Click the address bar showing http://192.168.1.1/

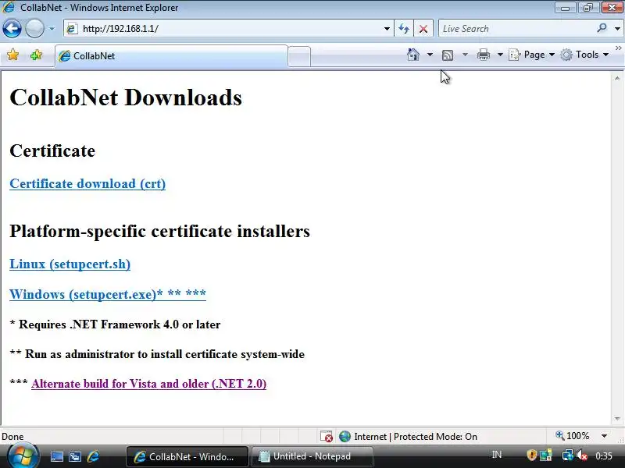point(227,29)
